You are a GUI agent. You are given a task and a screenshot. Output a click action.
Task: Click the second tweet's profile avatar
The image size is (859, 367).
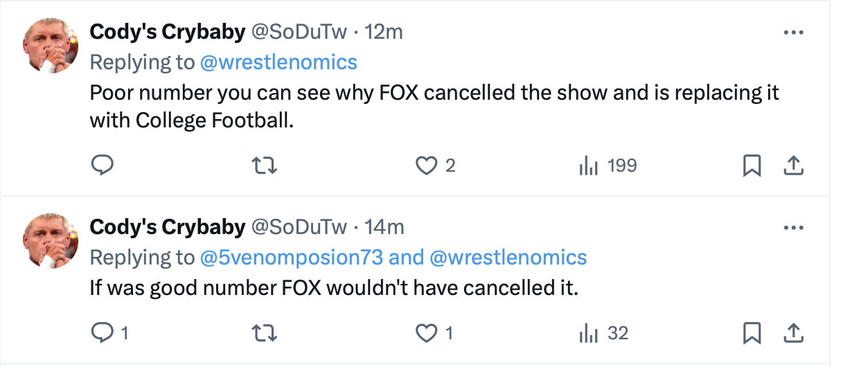point(51,240)
